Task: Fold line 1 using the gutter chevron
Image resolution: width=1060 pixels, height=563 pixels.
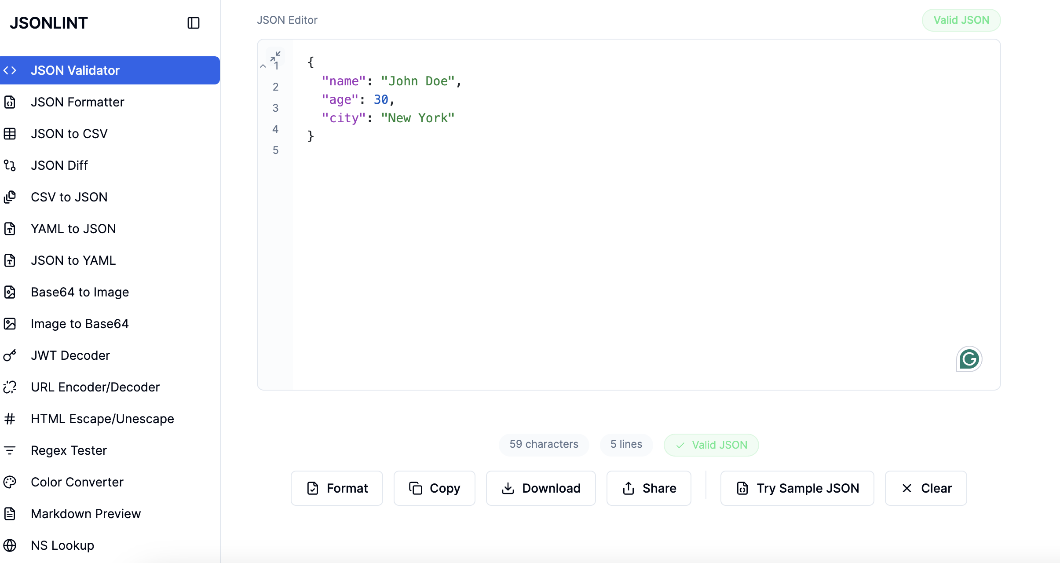Action: pyautogui.click(x=263, y=66)
